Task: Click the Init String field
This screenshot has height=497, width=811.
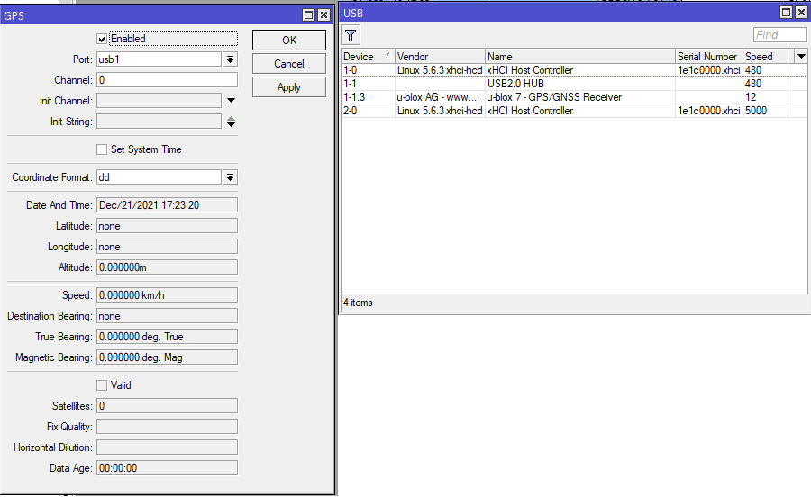Action: [159, 122]
